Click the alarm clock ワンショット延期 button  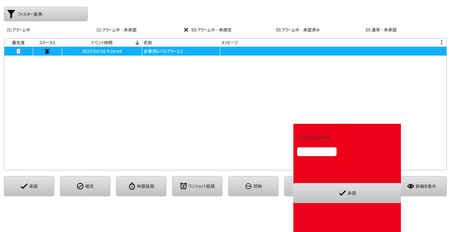click(197, 186)
